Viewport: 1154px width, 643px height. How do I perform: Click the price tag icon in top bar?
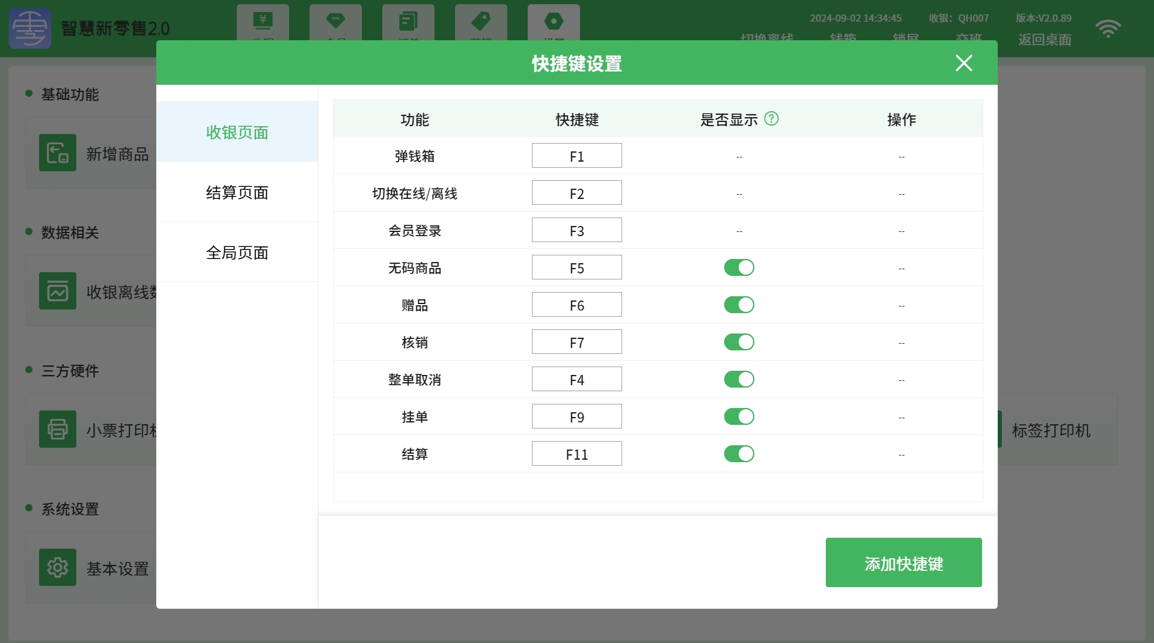pos(481,21)
